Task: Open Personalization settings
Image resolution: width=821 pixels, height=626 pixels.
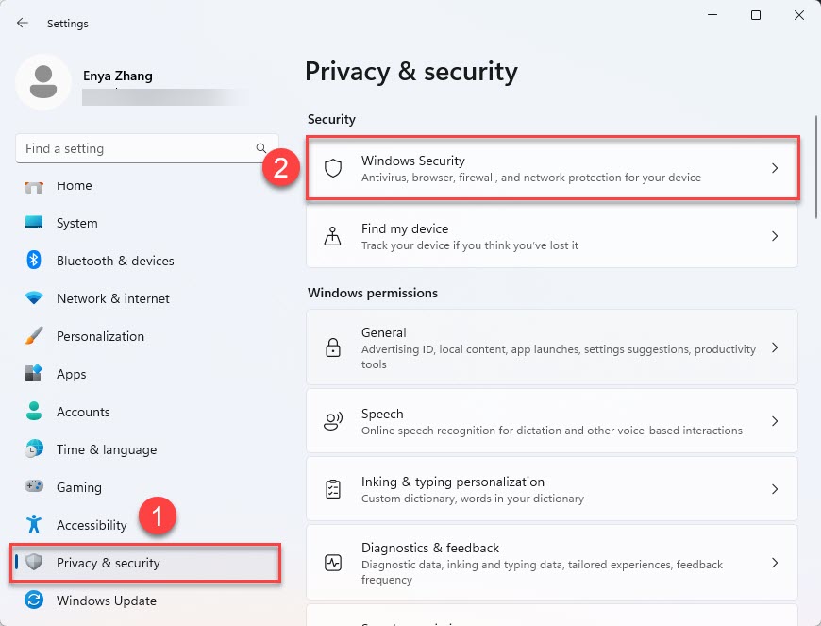Action: pos(101,336)
